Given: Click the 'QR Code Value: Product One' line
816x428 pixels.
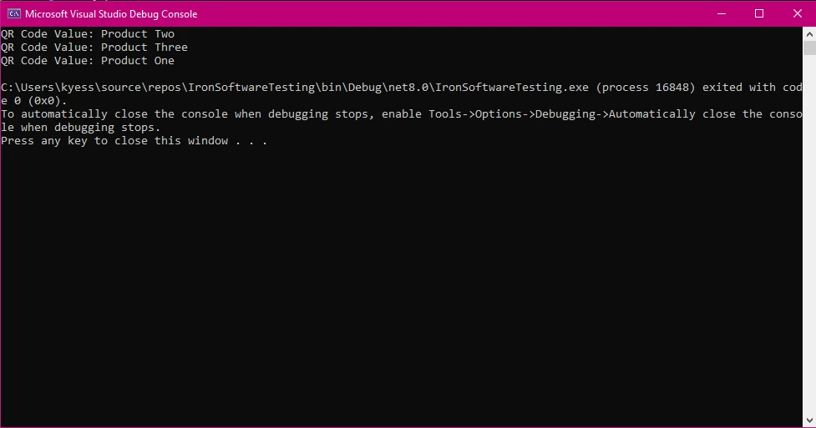Looking at the screenshot, I should pos(88,61).
